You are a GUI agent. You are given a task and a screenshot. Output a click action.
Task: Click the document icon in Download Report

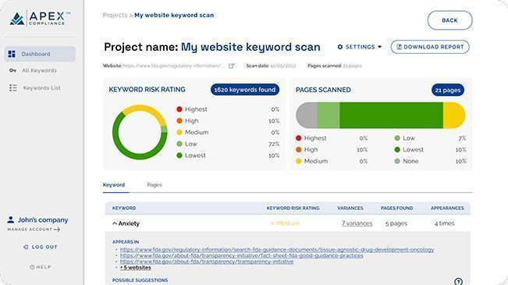pos(400,47)
